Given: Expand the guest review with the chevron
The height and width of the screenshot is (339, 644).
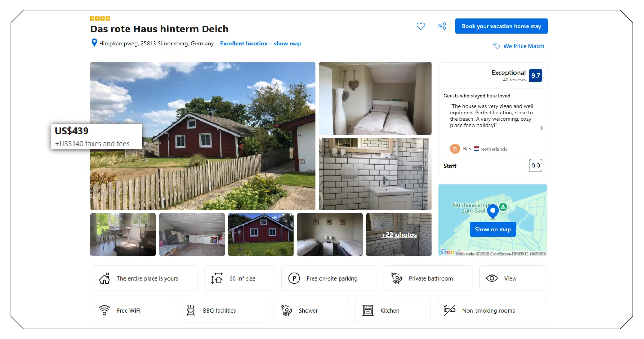Looking at the screenshot, I should 542,128.
